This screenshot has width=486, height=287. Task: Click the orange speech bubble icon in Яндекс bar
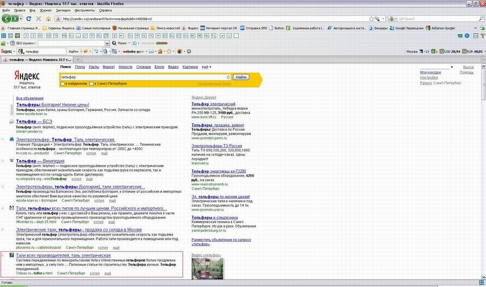pos(86,51)
